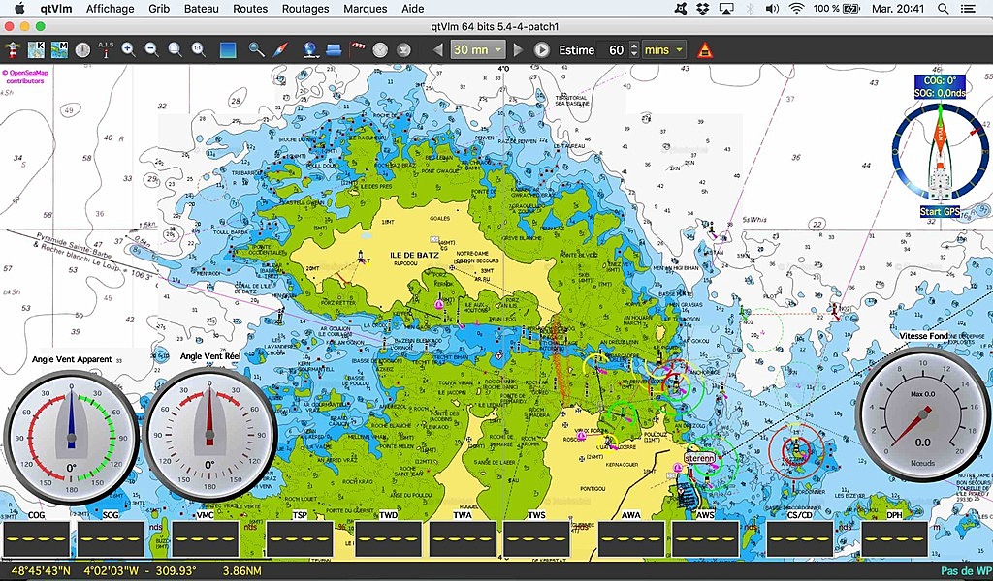993x581 pixels.
Task: Click the K chart icon
Action: tap(36, 50)
